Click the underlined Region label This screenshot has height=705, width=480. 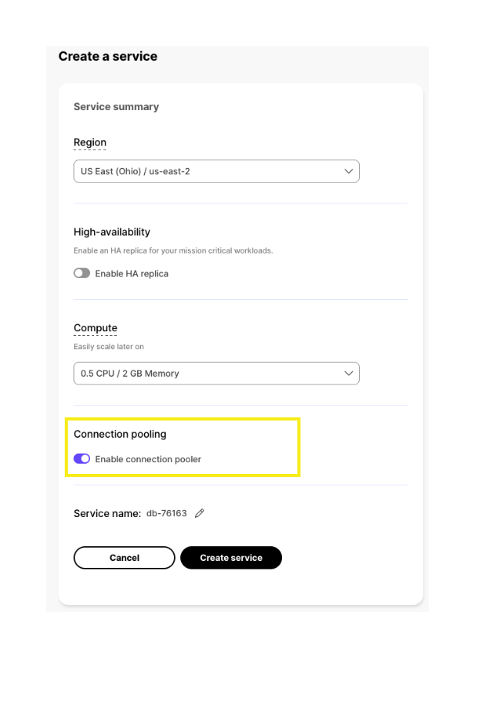(90, 143)
